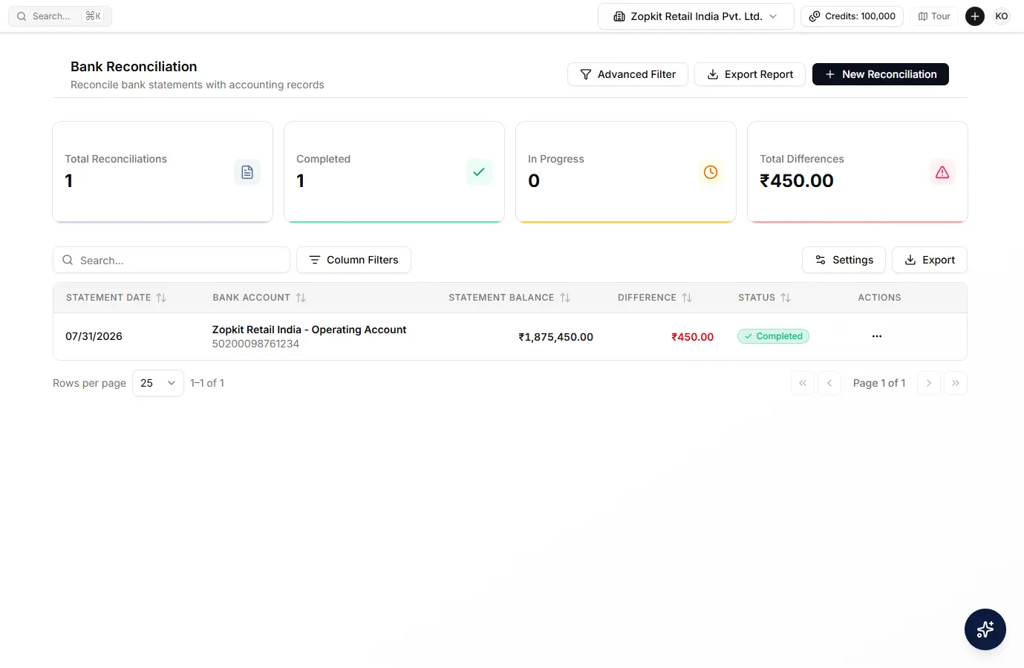This screenshot has width=1024, height=668.
Task: Click account number 50200098761234
Action: click(255, 344)
